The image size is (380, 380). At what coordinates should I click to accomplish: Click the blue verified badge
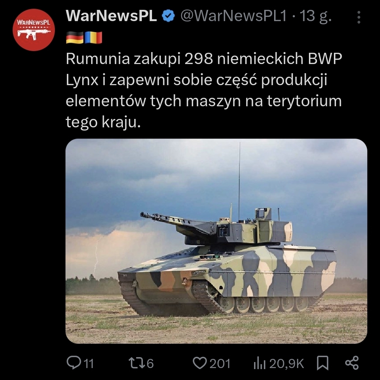[x=168, y=16]
